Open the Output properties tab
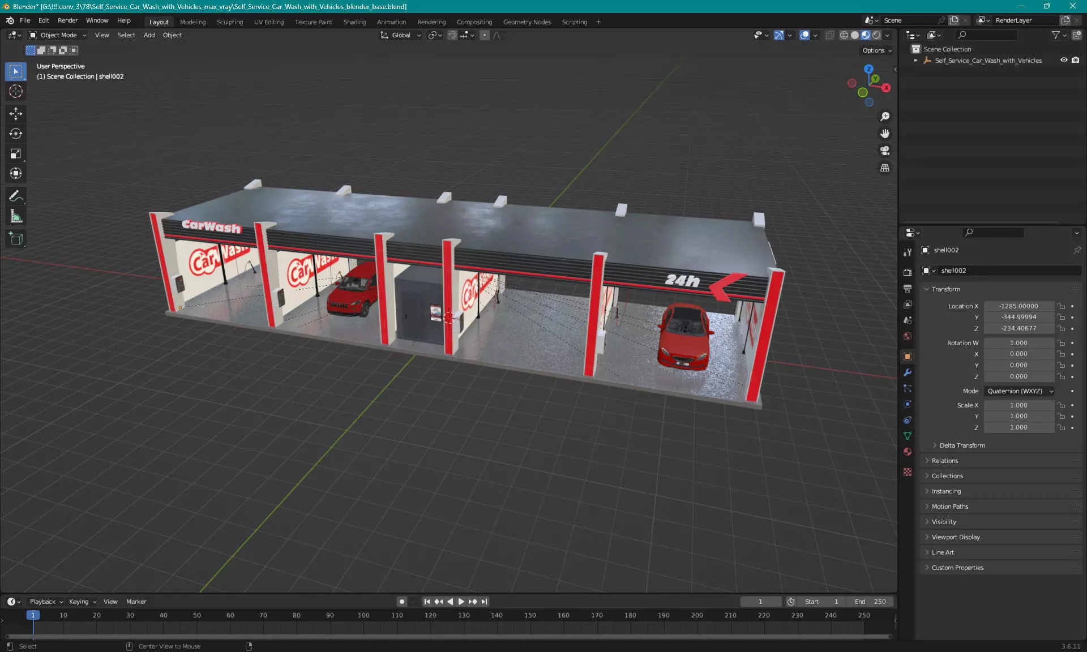The width and height of the screenshot is (1087, 652). pos(908,288)
